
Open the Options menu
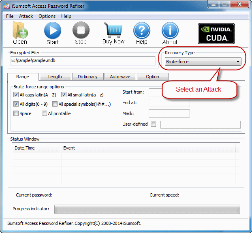[x=47, y=16]
